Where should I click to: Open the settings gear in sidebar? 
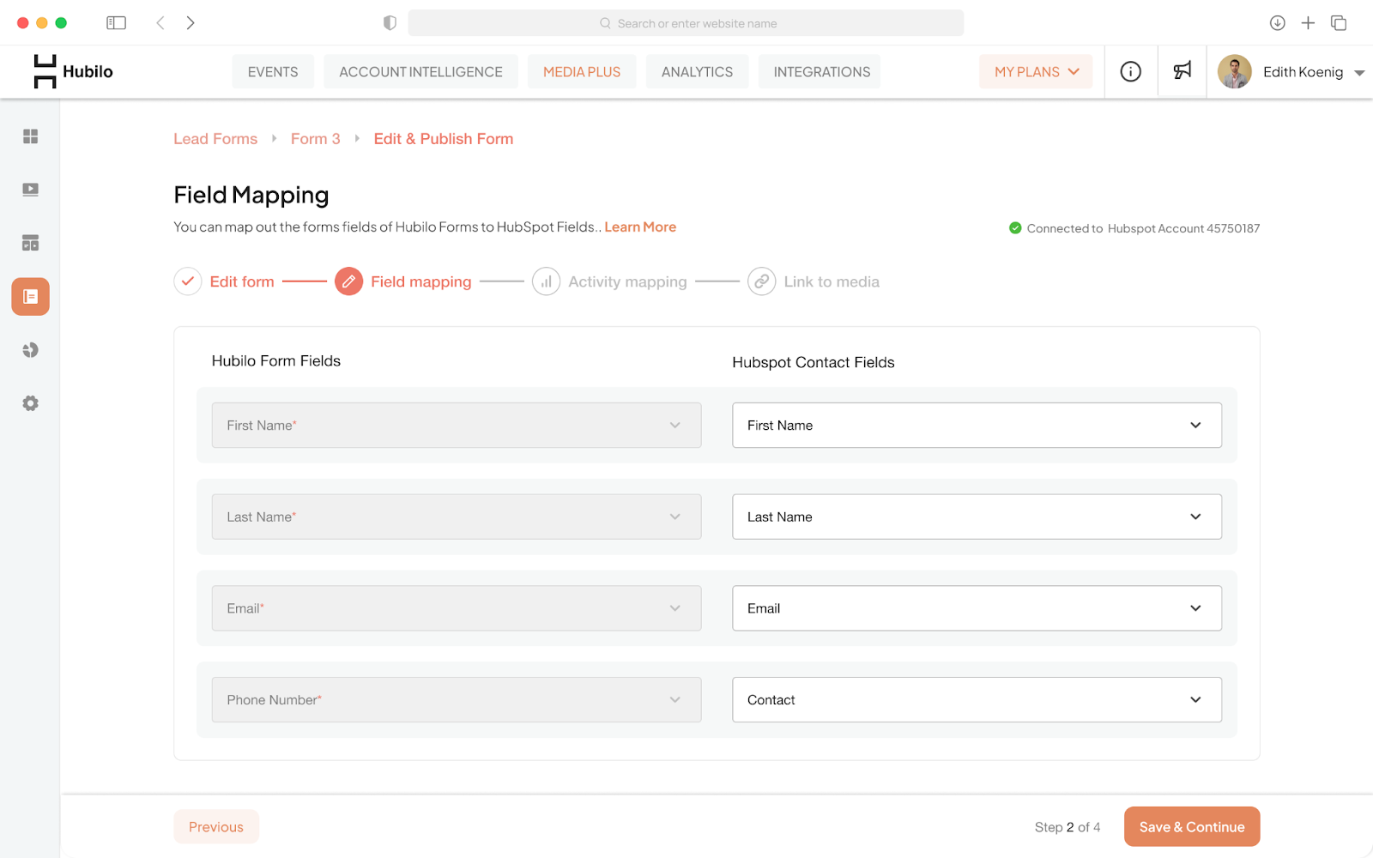click(x=30, y=403)
